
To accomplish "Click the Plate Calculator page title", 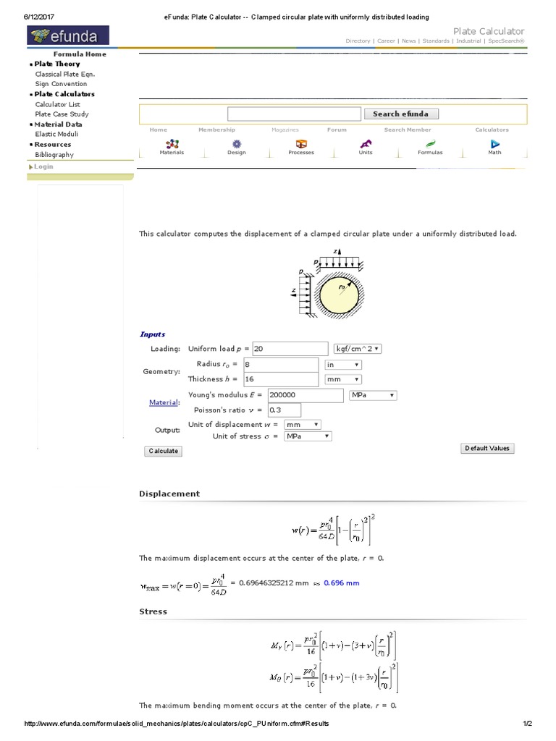I will coord(489,31).
